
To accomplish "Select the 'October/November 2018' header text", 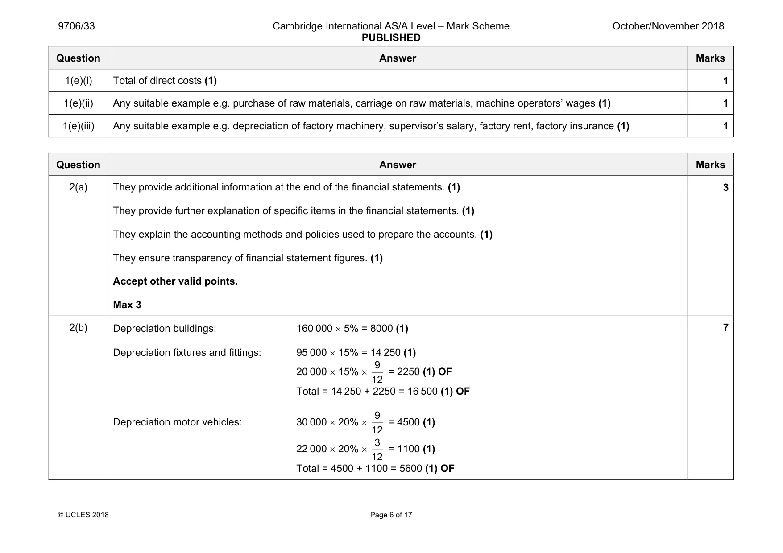I will pos(668,26).
